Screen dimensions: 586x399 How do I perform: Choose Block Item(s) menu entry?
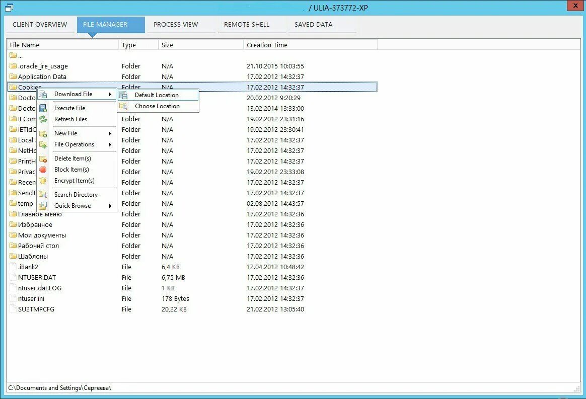(77, 170)
